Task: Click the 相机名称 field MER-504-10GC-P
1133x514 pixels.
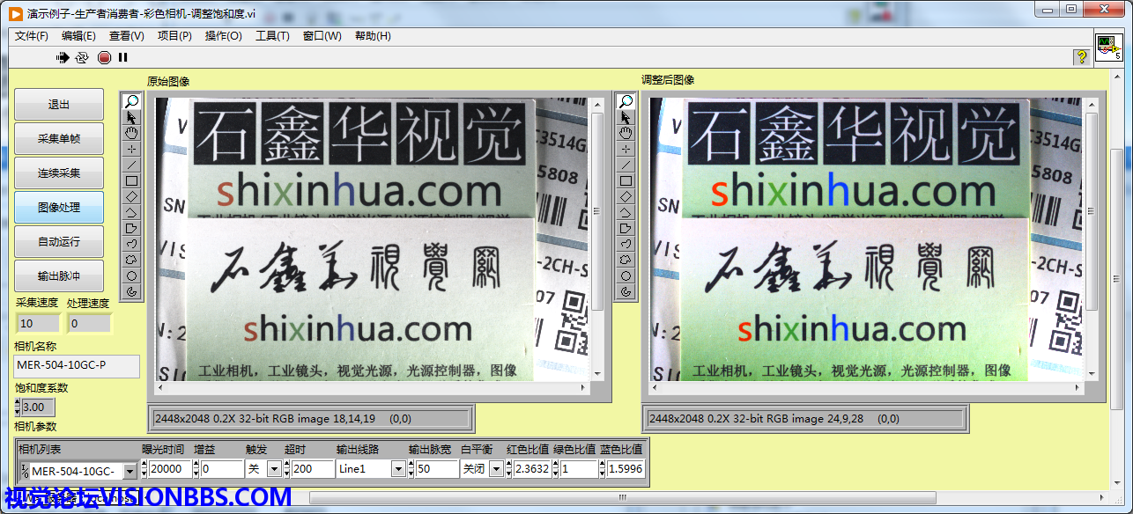Action: click(77, 366)
